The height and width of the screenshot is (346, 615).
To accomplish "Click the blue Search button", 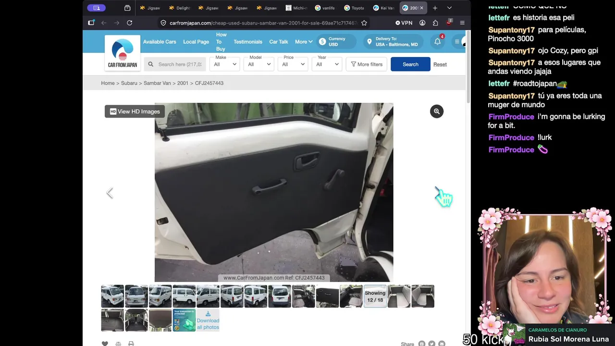I will tap(410, 64).
